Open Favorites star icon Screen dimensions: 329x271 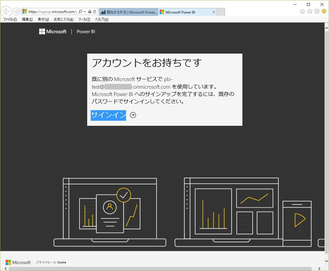coord(310,11)
